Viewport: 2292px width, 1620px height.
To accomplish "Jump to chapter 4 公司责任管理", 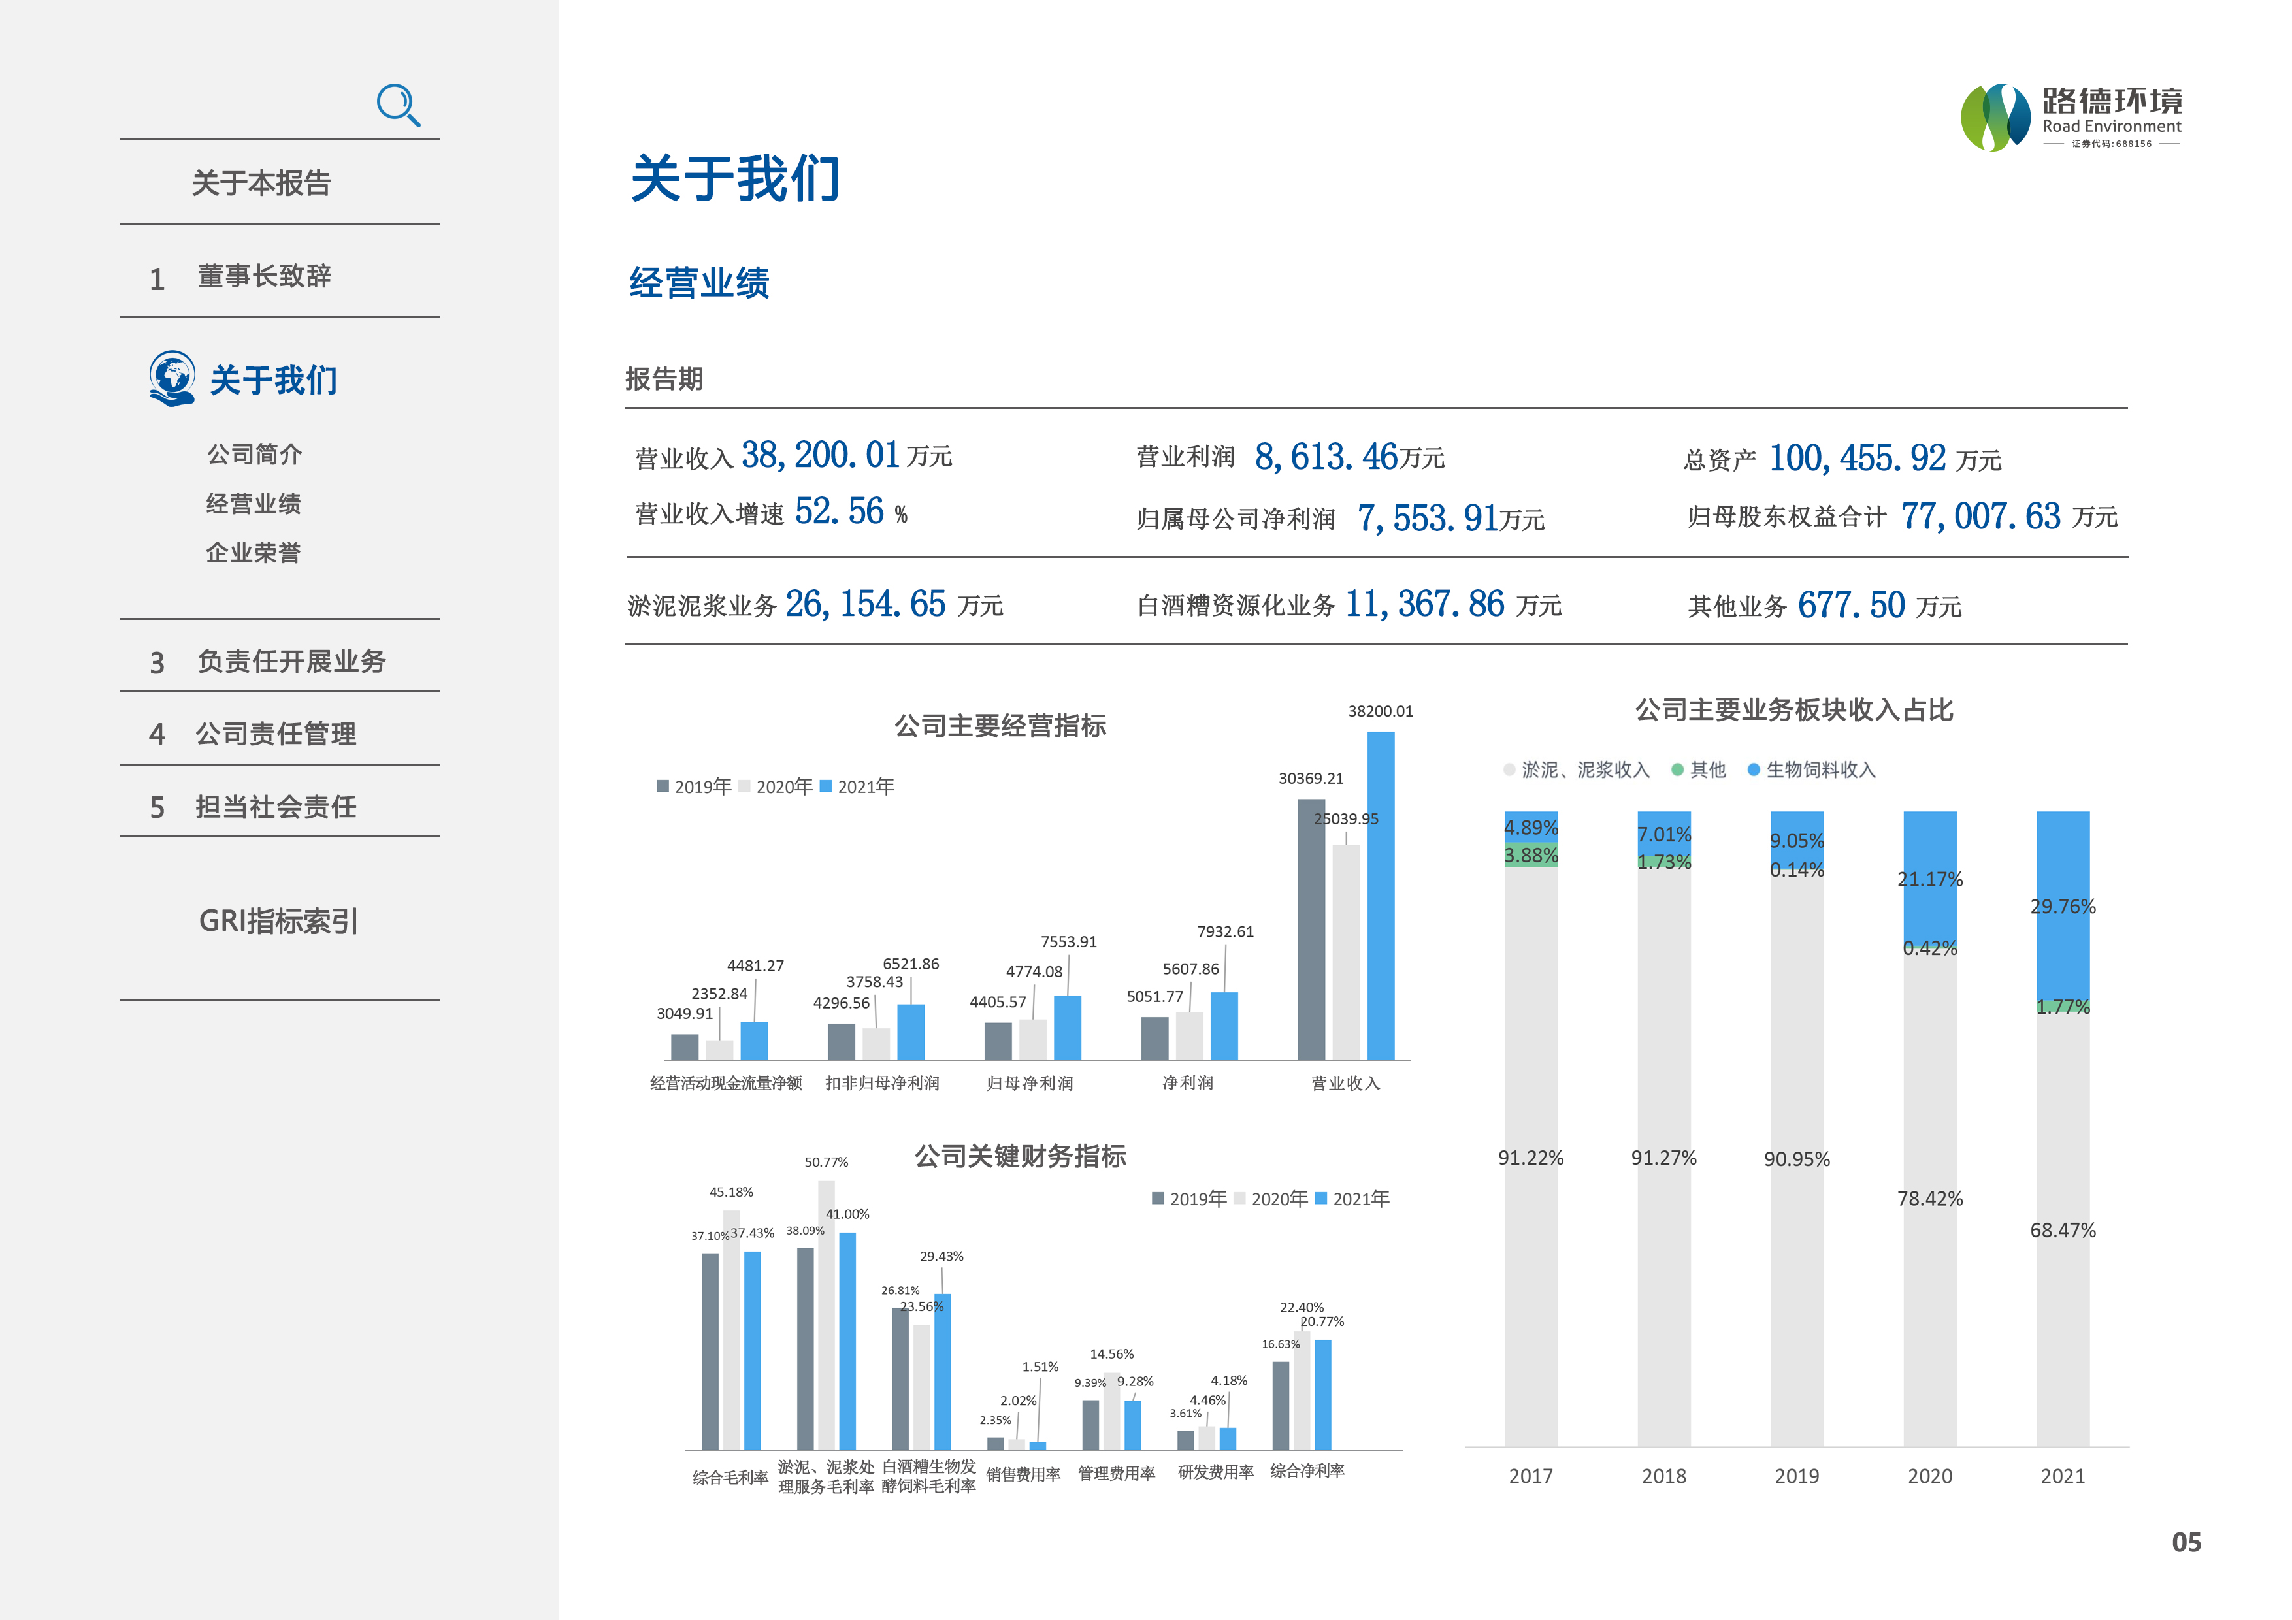I will point(276,734).
